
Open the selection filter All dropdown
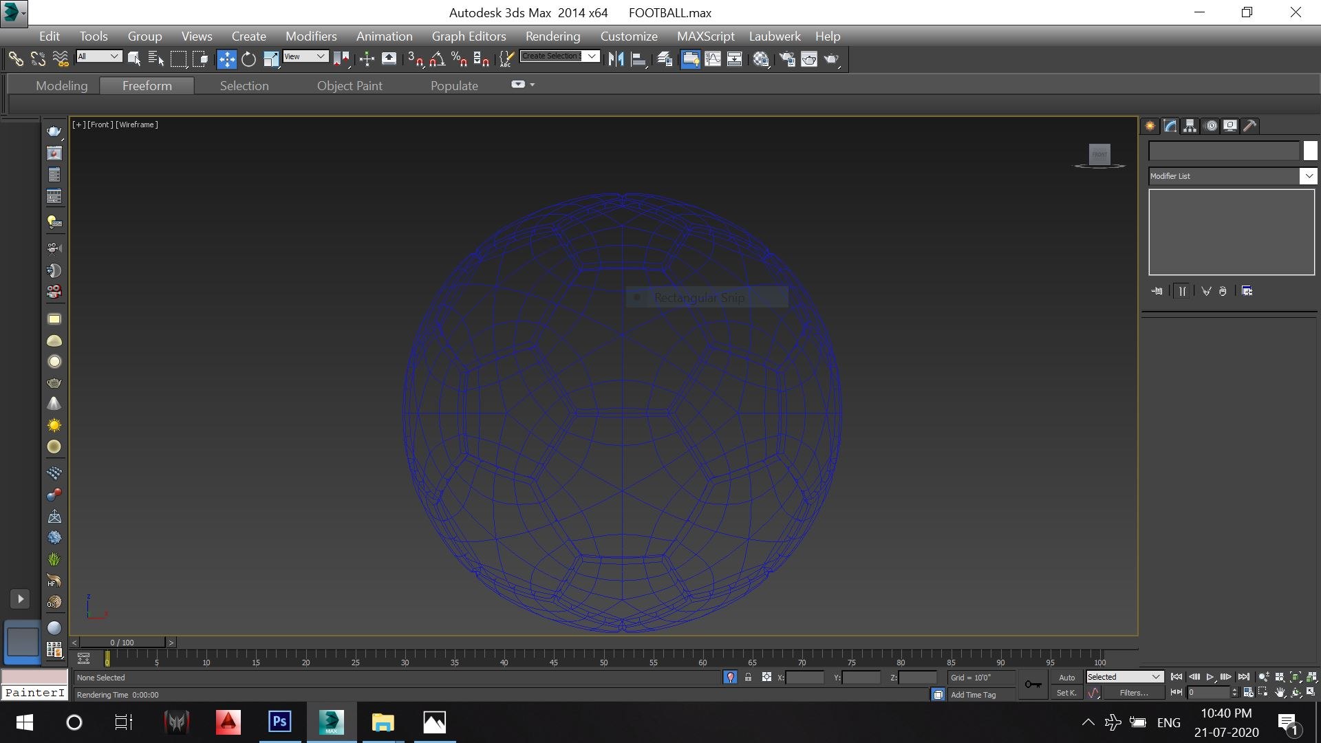(x=99, y=56)
